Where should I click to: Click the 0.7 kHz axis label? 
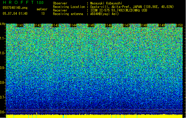point(2,97)
